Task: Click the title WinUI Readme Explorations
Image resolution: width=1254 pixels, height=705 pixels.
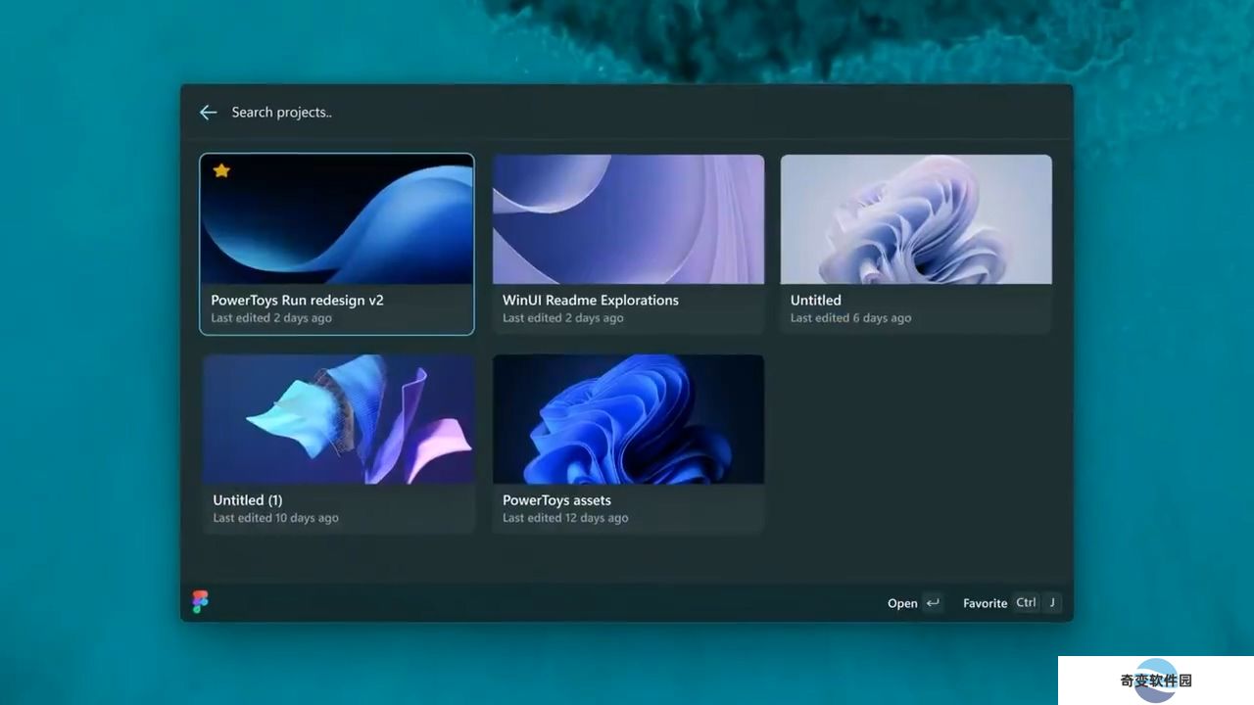Action: [591, 301]
